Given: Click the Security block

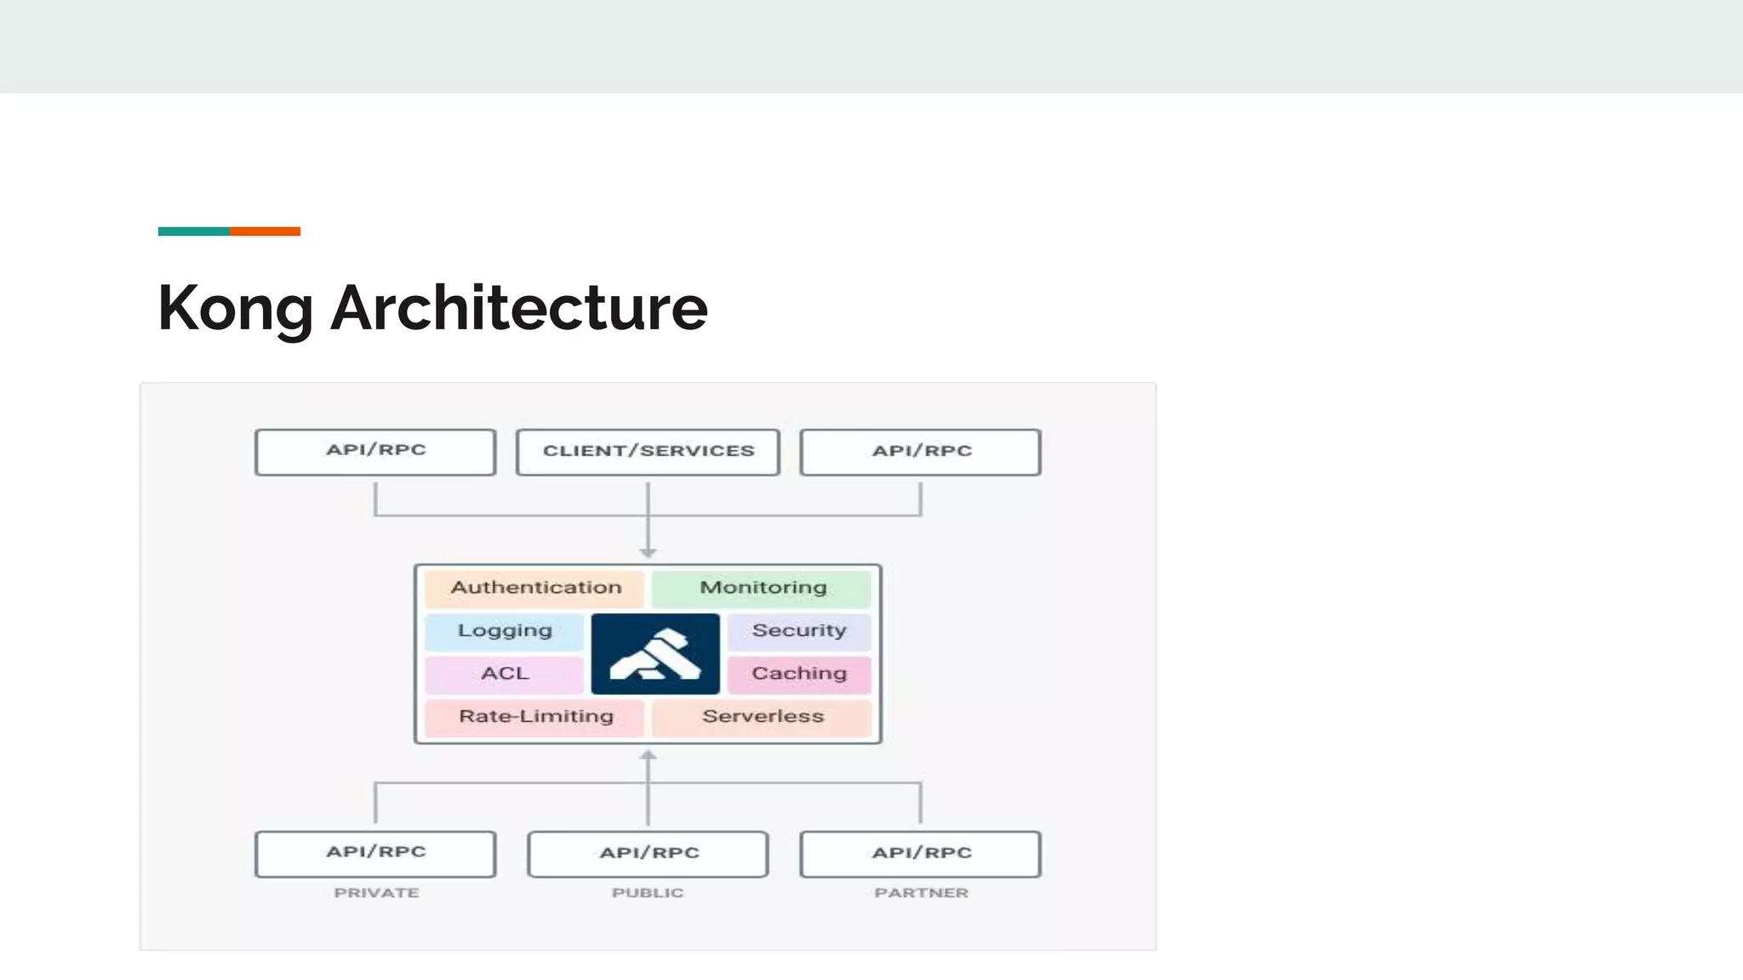Looking at the screenshot, I should (798, 631).
